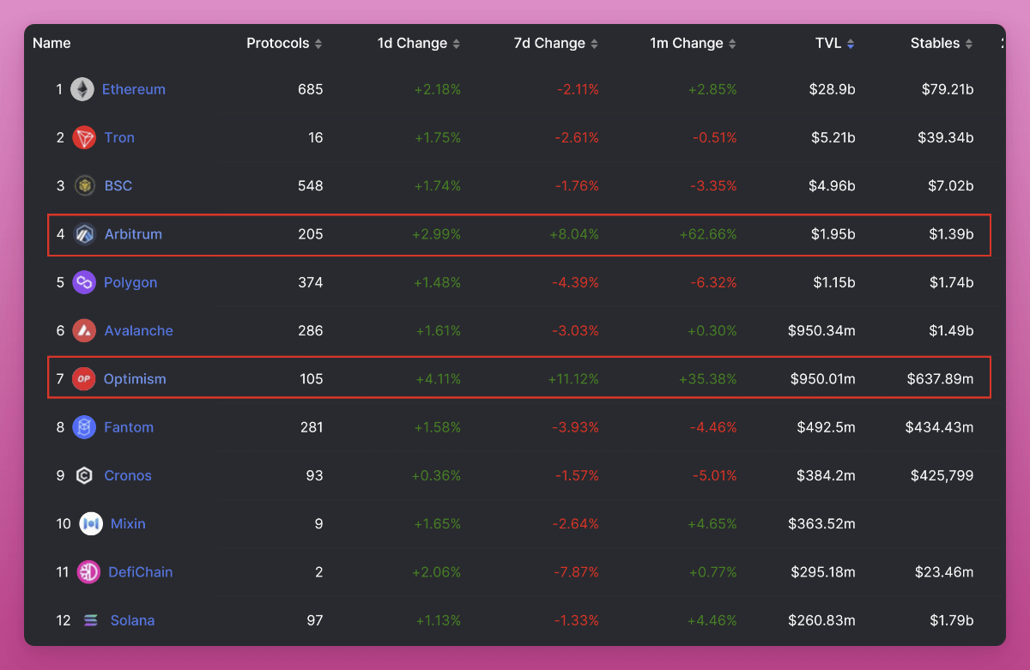Image resolution: width=1030 pixels, height=670 pixels.
Task: Click the Cronos chain logo icon
Action: pyautogui.click(x=84, y=475)
